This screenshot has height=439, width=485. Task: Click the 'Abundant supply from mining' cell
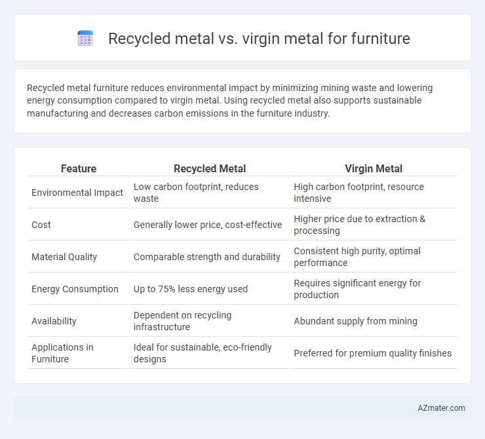coord(374,321)
